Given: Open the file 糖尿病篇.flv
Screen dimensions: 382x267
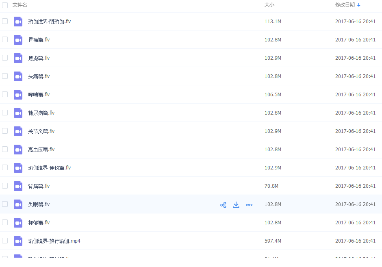Looking at the screenshot, I should (41, 113).
